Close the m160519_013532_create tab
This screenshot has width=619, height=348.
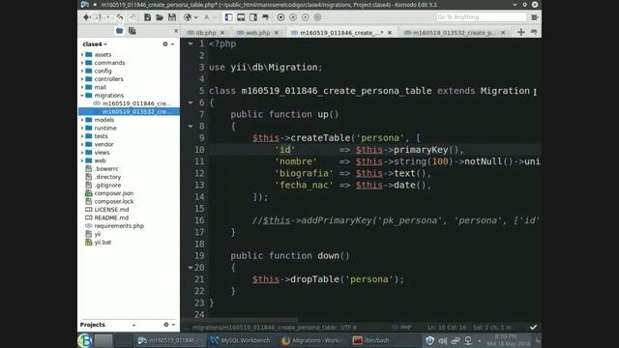click(x=503, y=33)
